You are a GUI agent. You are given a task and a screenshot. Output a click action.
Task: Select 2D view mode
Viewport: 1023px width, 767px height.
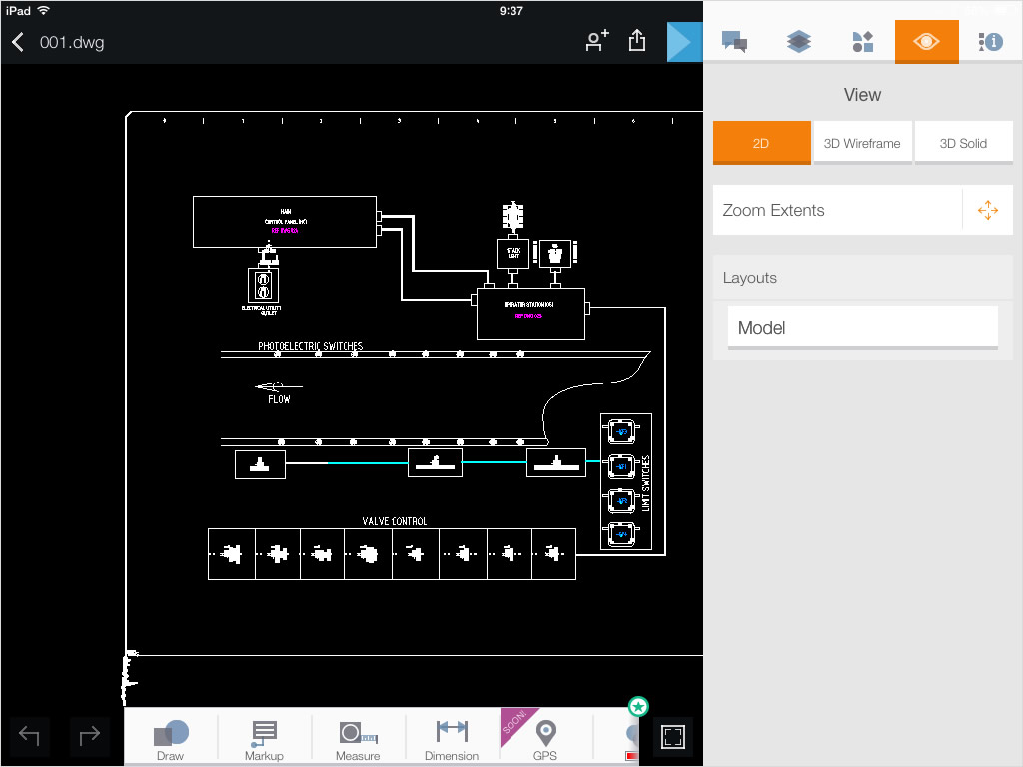pyautogui.click(x=761, y=143)
